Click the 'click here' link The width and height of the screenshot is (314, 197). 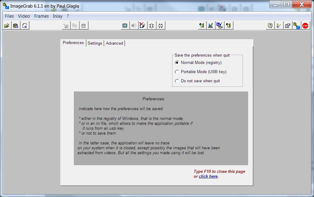click(x=208, y=177)
